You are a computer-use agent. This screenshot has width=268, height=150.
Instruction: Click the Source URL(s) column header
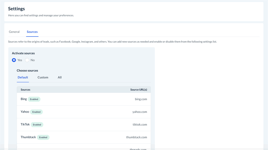139,90
